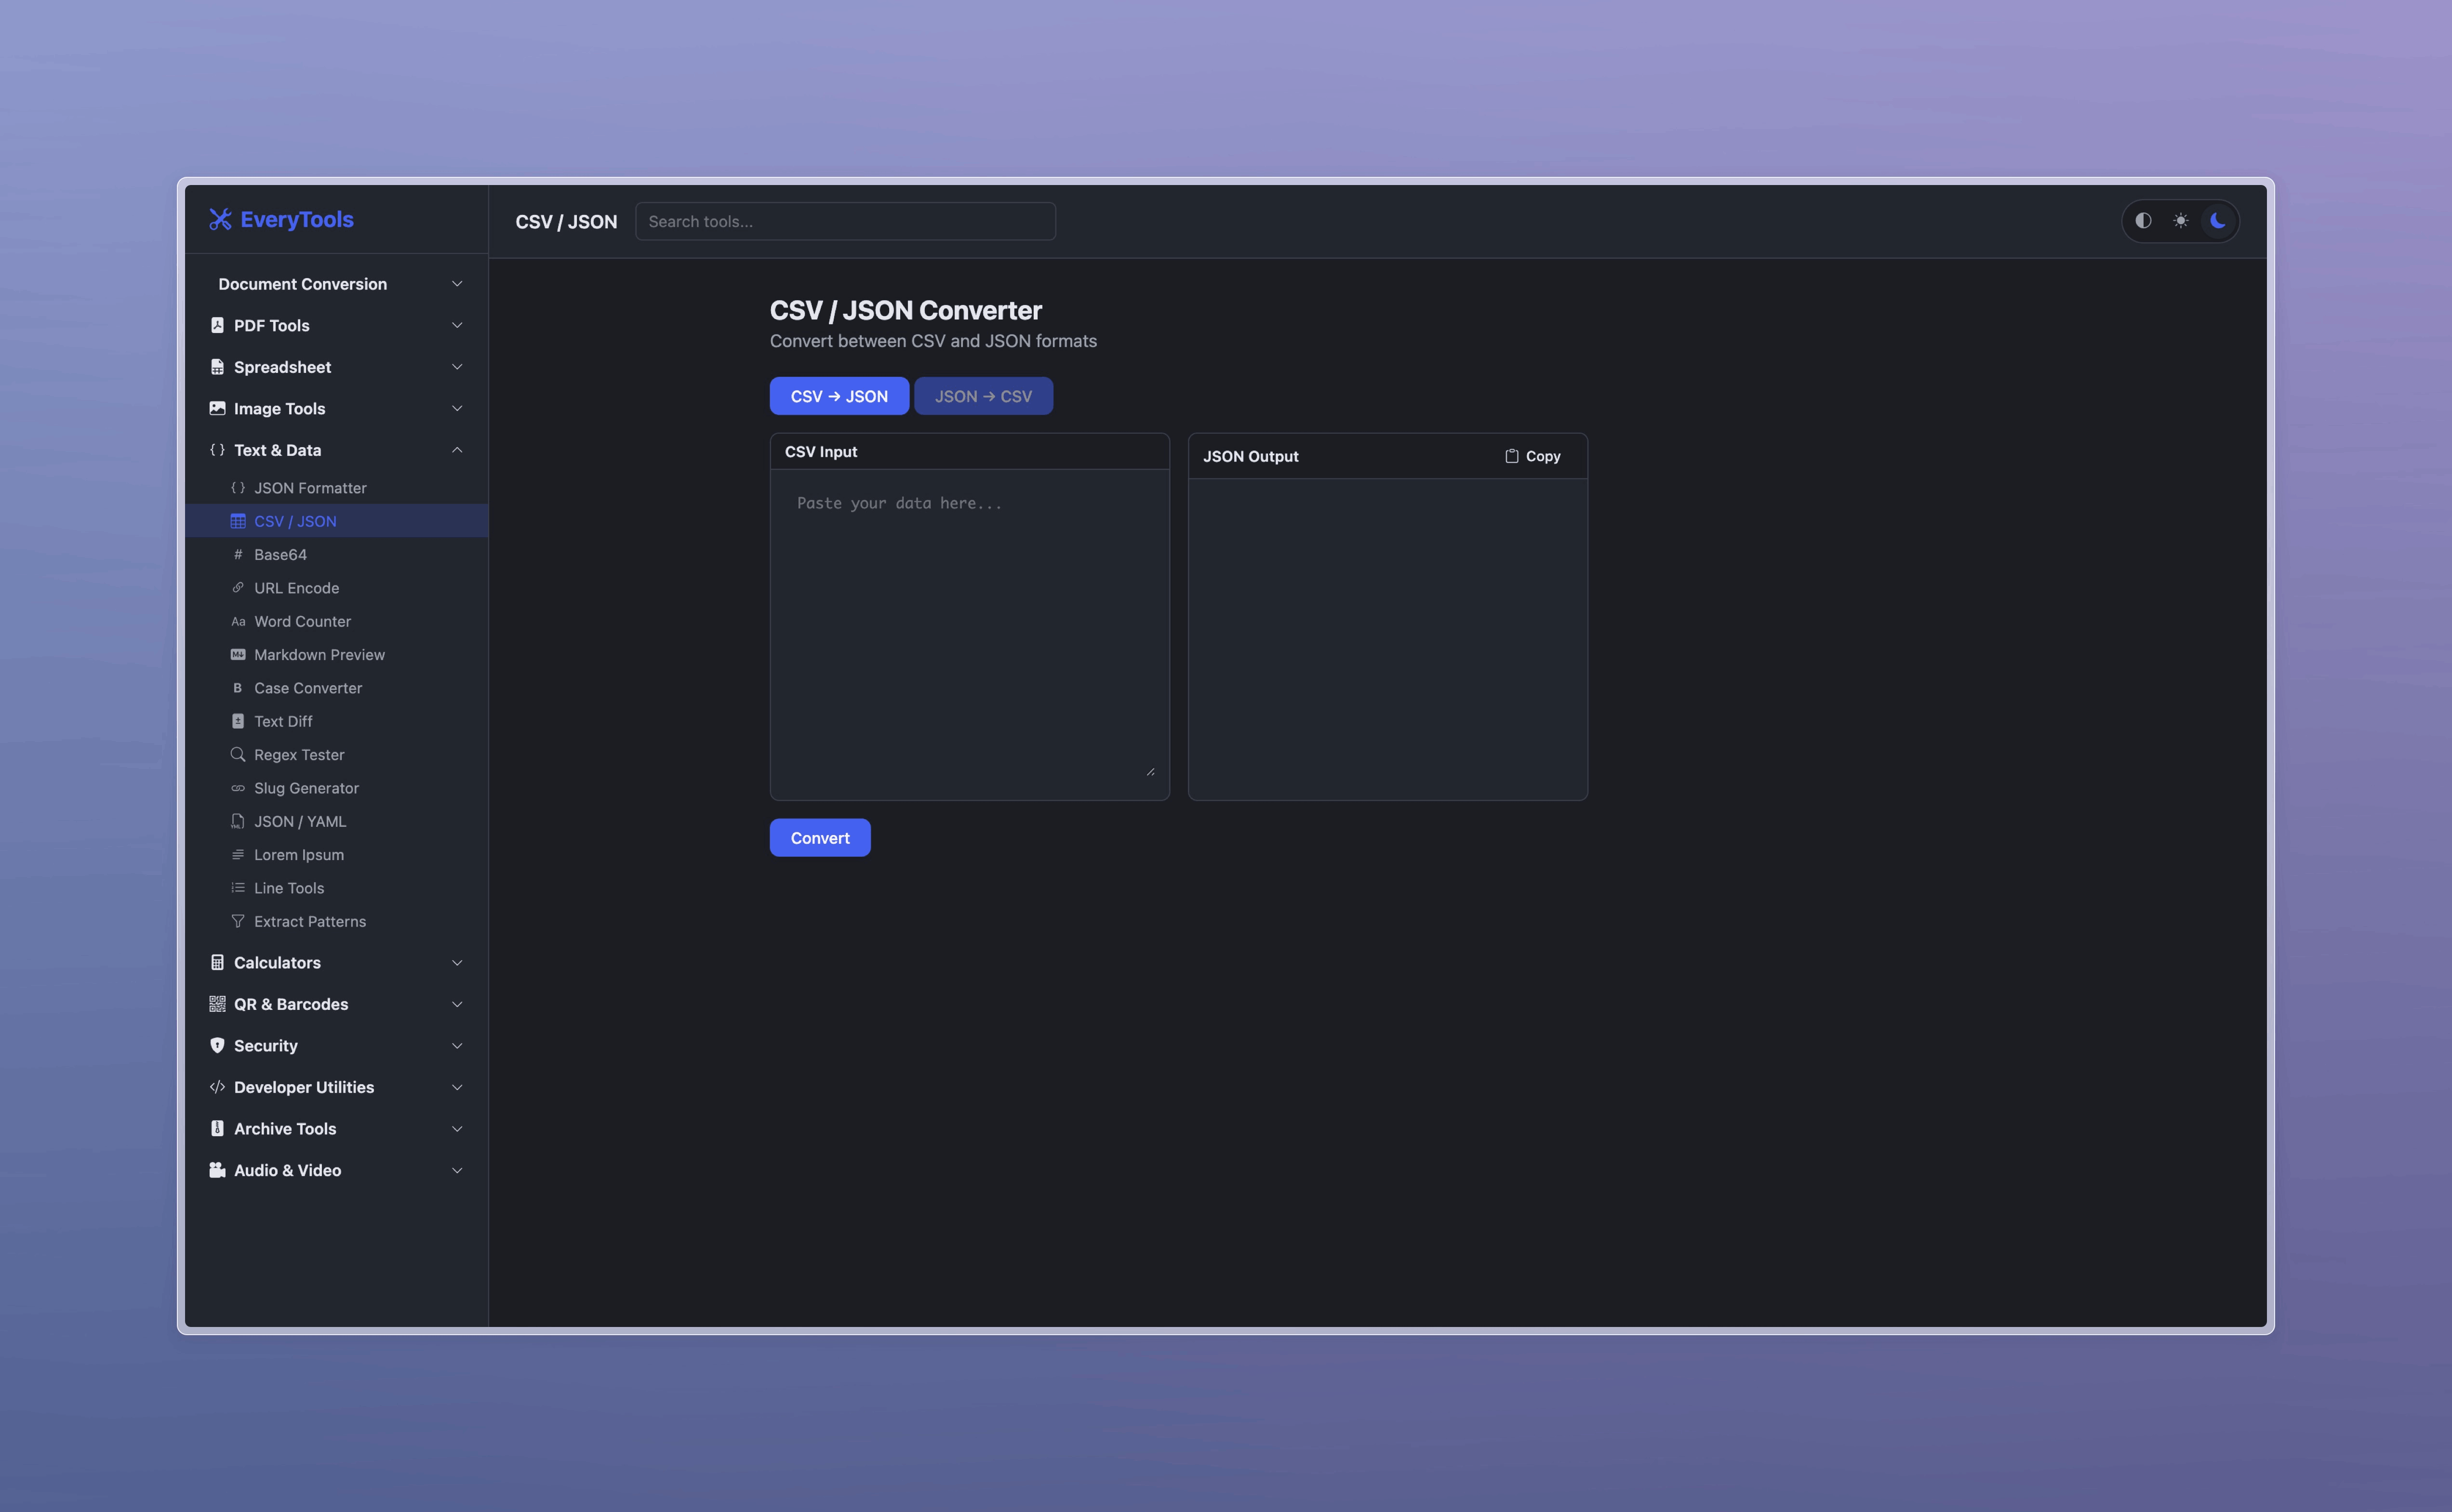Image resolution: width=2452 pixels, height=1512 pixels.
Task: Open the Word Counter tool label
Action: pos(302,621)
